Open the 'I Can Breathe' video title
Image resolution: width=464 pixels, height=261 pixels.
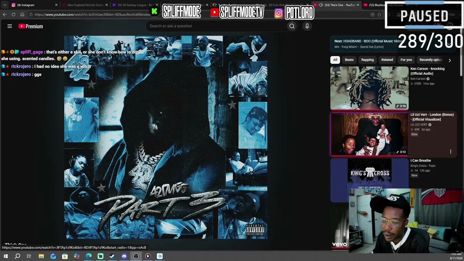[420, 161]
